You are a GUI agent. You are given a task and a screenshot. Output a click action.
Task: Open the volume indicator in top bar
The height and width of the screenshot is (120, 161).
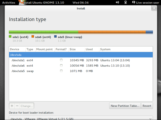pyautogui.click(x=117, y=2)
